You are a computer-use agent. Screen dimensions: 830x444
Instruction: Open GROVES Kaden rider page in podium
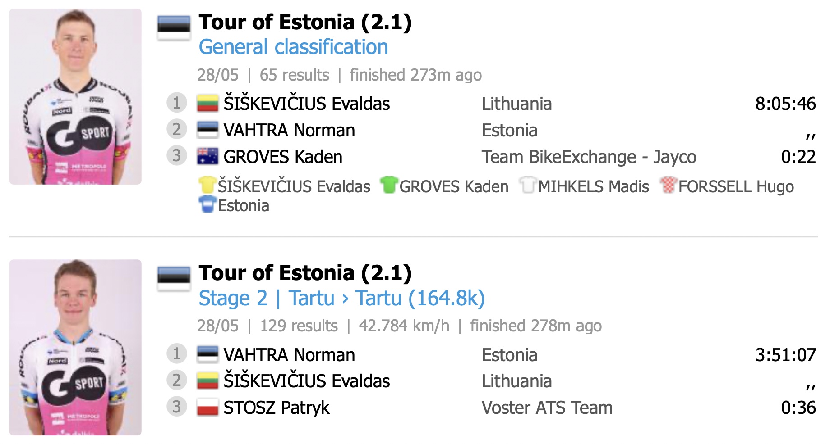(283, 157)
